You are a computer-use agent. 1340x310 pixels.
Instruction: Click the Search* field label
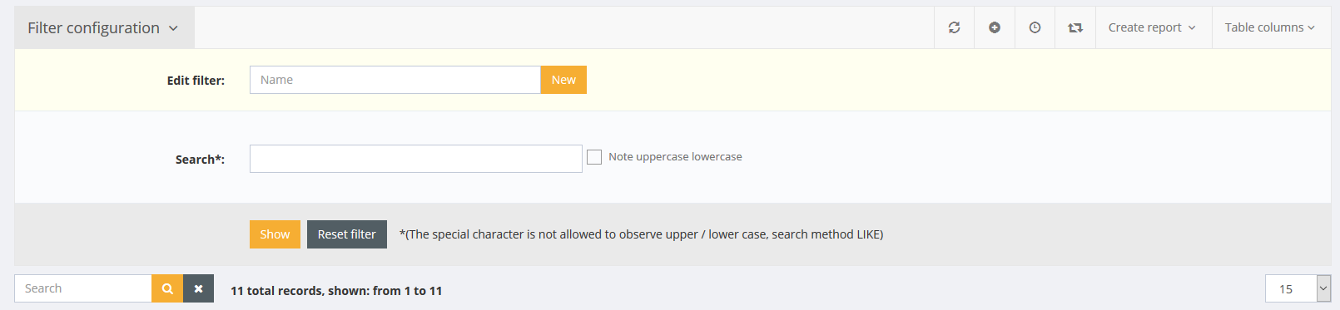pos(200,160)
